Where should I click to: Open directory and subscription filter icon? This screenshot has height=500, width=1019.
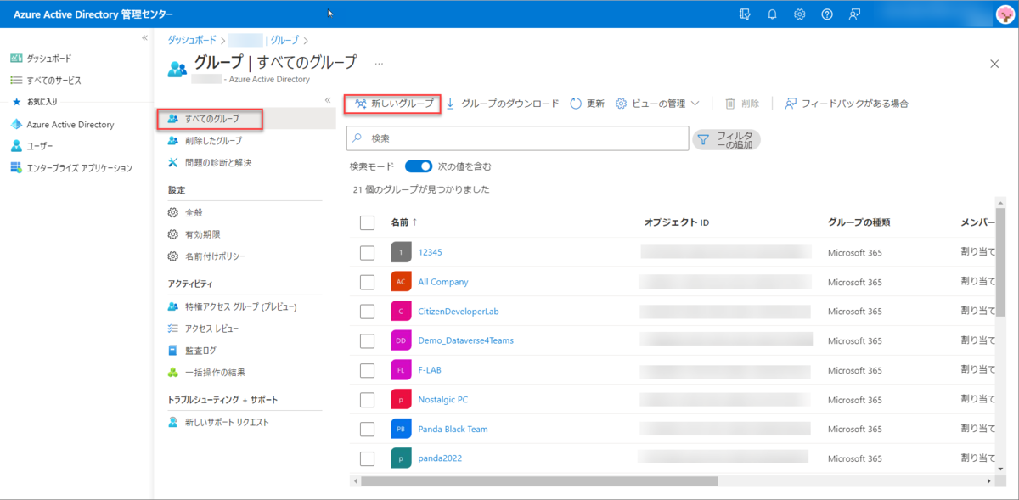(745, 14)
